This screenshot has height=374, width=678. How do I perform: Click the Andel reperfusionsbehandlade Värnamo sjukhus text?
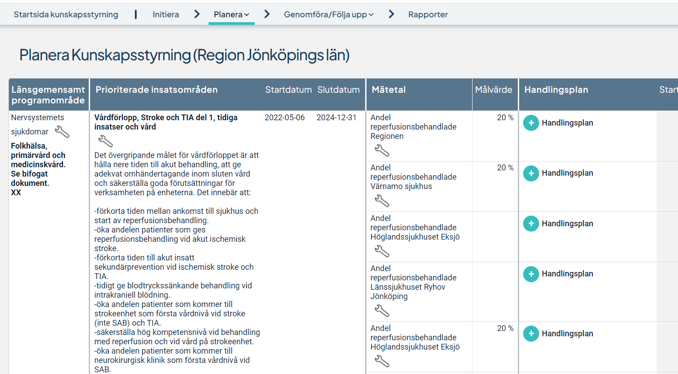tap(414, 177)
